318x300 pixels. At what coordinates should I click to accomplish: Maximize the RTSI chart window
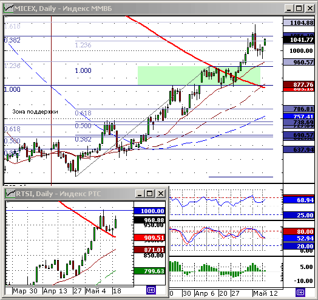[150, 194]
